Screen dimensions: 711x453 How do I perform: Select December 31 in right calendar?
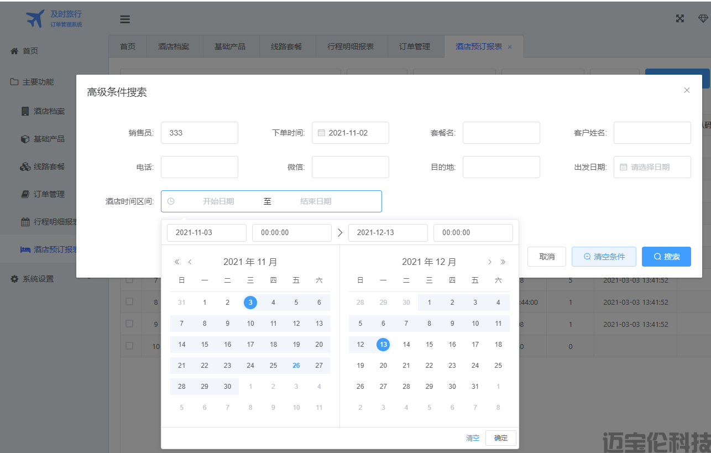point(475,387)
